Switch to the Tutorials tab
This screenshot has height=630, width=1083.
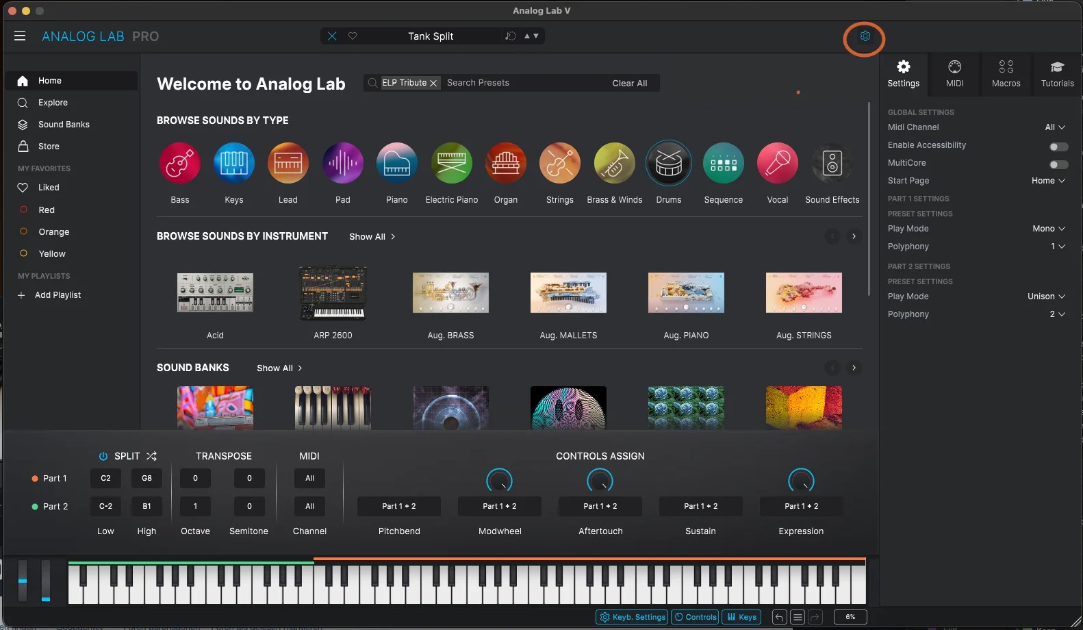[x=1057, y=74]
